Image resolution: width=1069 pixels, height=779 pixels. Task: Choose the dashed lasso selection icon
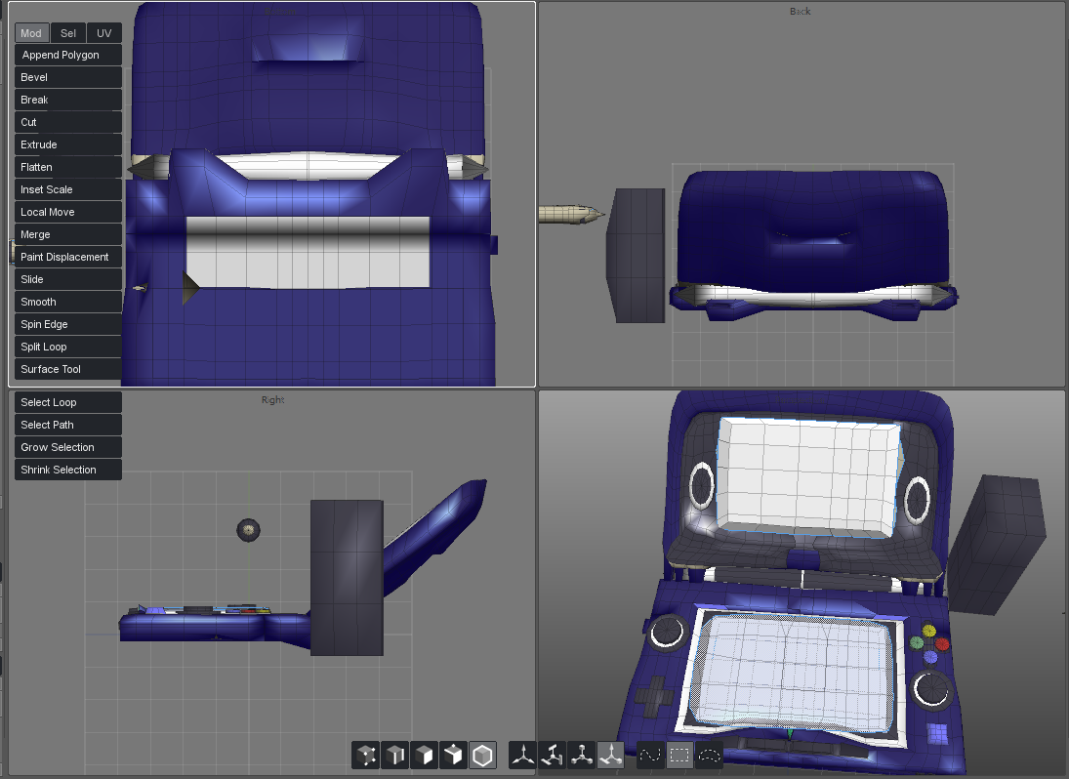709,756
